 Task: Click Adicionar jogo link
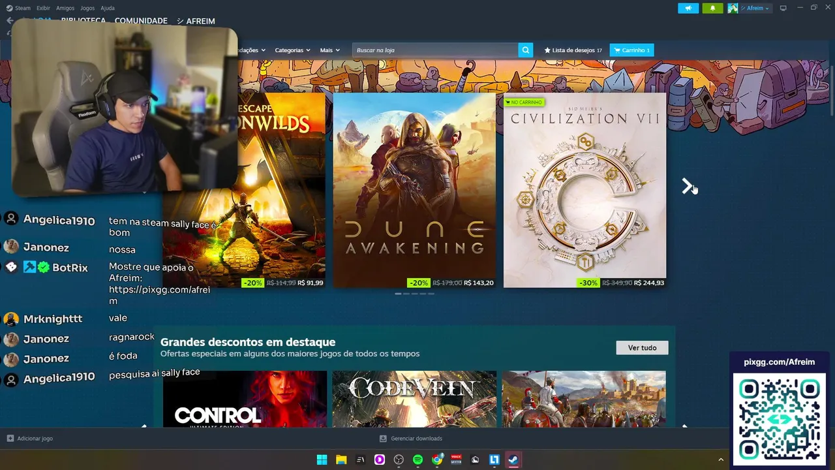pyautogui.click(x=35, y=439)
